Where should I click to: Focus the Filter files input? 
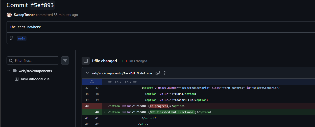click(x=33, y=60)
